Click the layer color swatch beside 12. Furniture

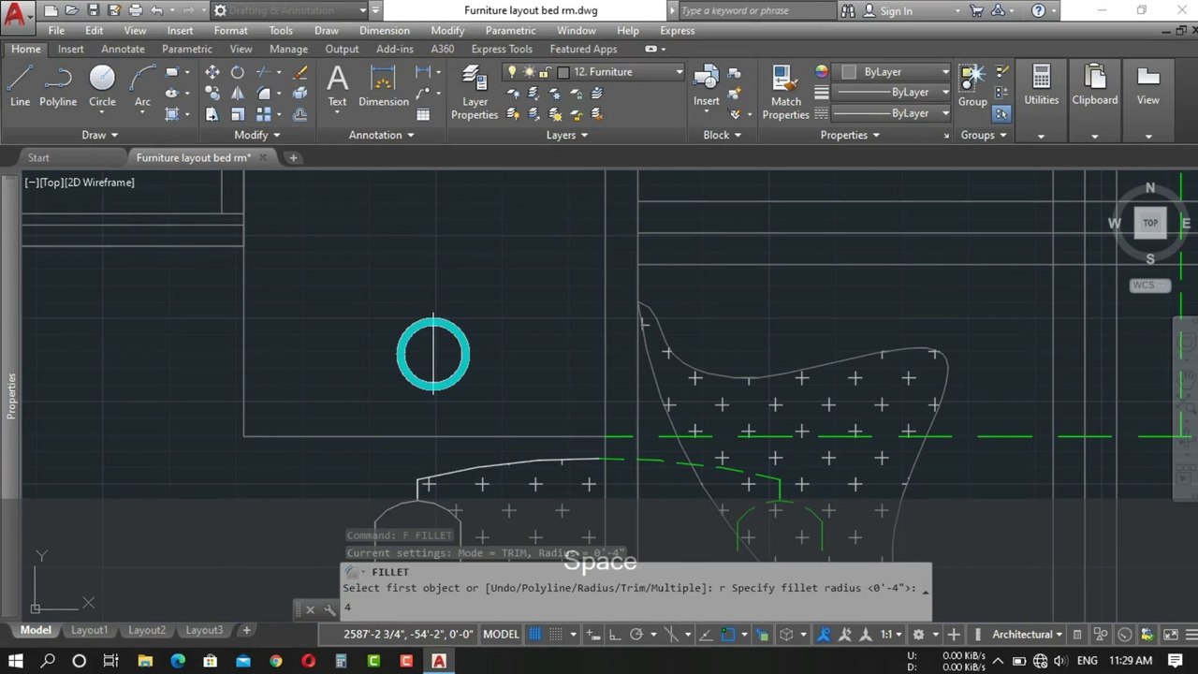click(563, 72)
